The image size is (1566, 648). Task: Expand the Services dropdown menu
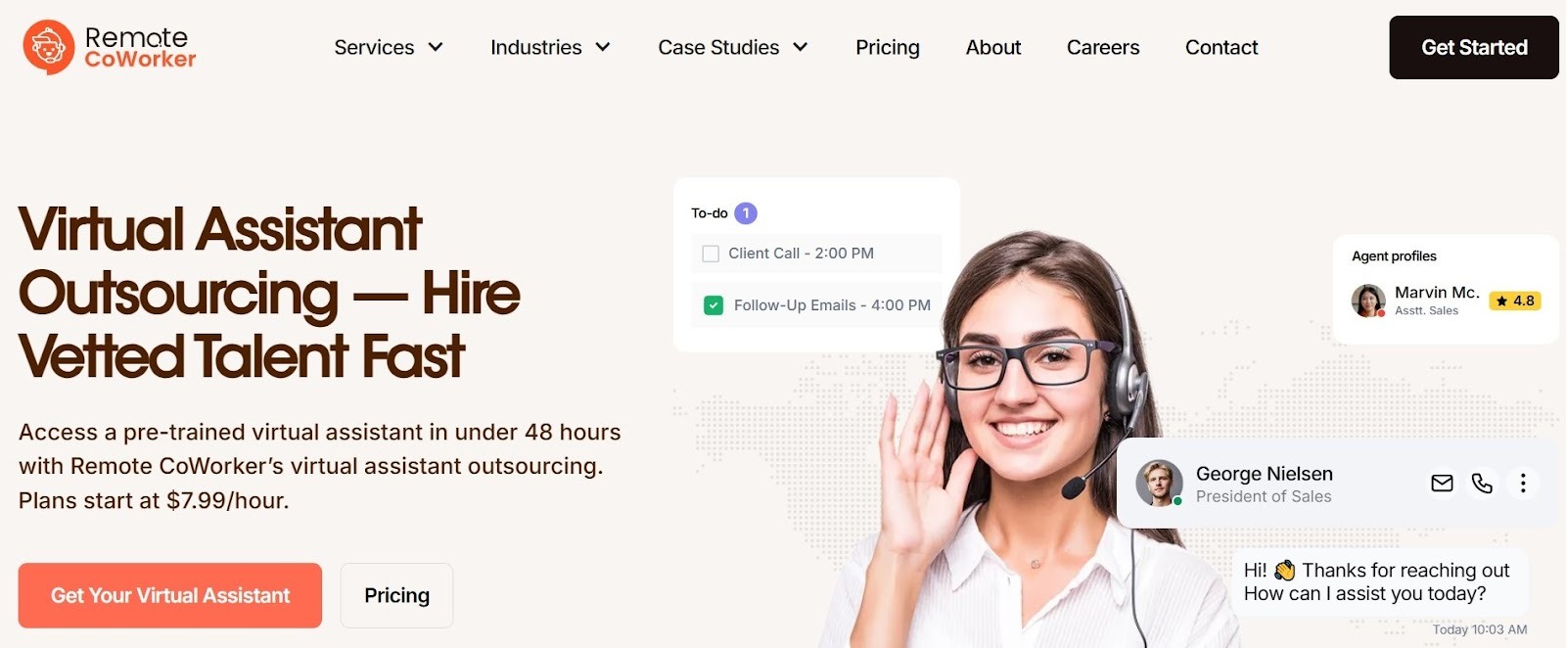pos(389,47)
